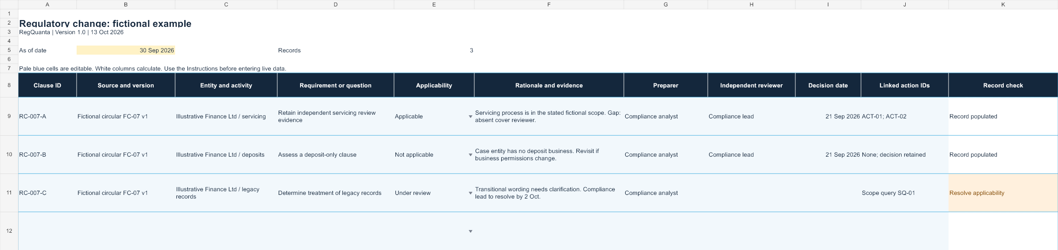The width and height of the screenshot is (1058, 250).
Task: Click the Decision date header cell
Action: tap(828, 85)
